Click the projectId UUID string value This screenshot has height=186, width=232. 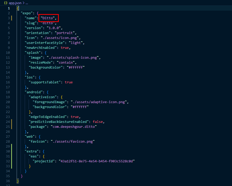97,161
